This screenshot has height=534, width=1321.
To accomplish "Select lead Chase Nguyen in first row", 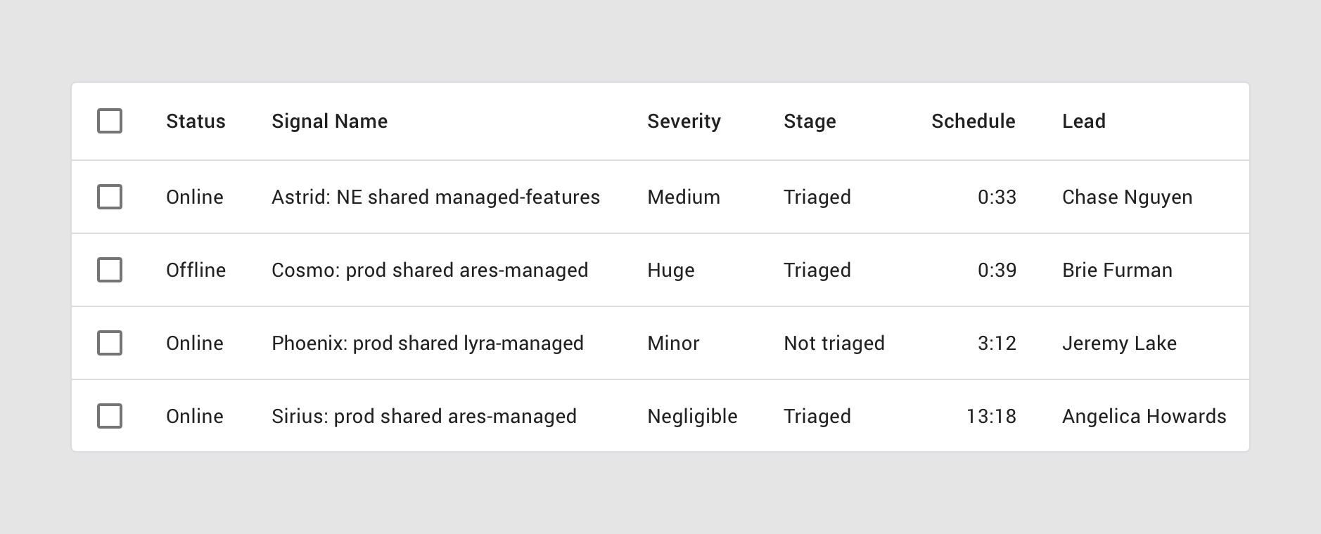I will [1126, 197].
